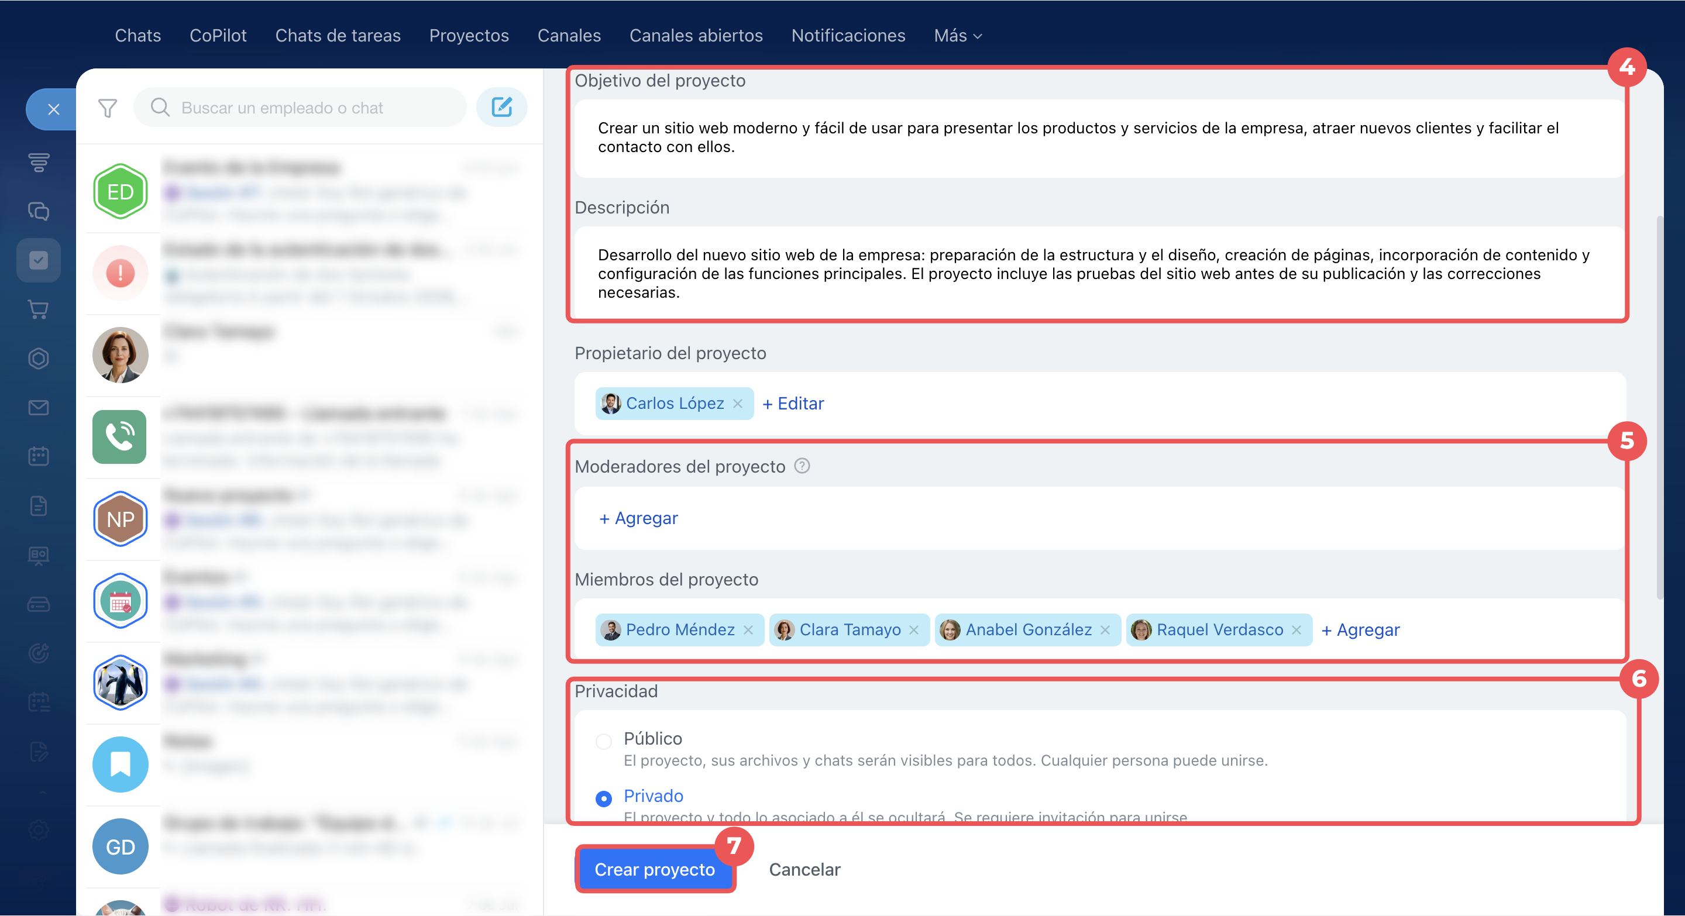The height and width of the screenshot is (916, 1685).
Task: Click the signed document icon in sidebar
Action: [39, 751]
